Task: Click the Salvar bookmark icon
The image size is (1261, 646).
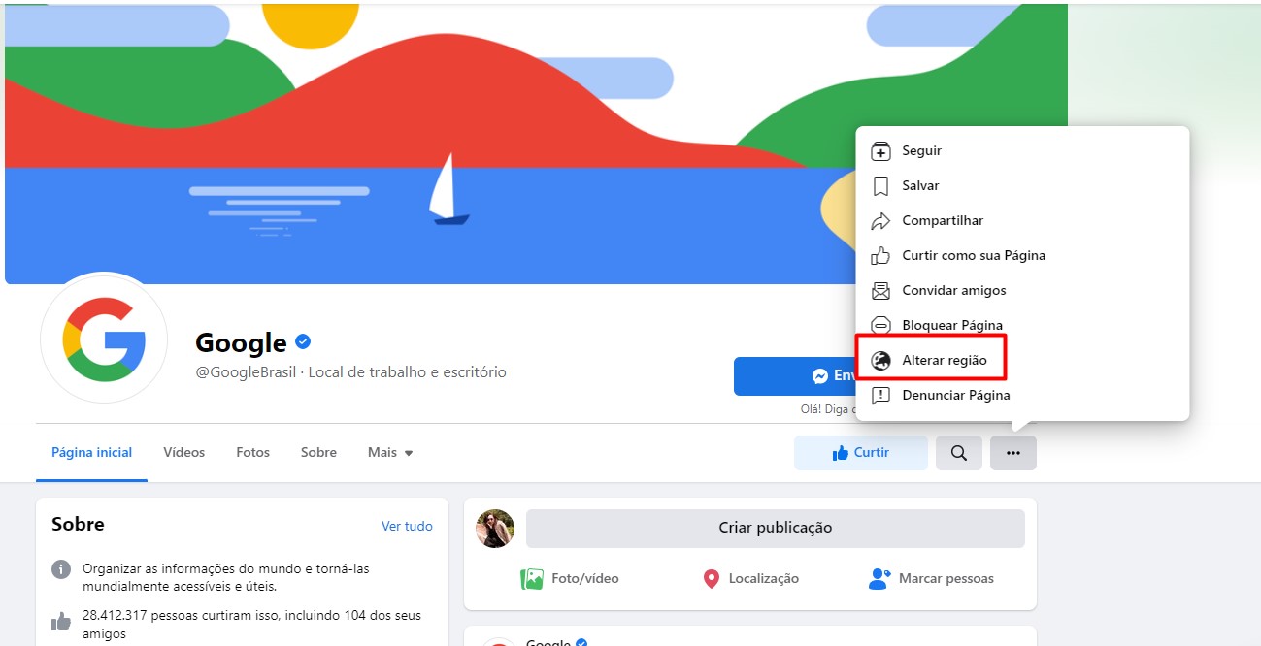Action: click(880, 186)
